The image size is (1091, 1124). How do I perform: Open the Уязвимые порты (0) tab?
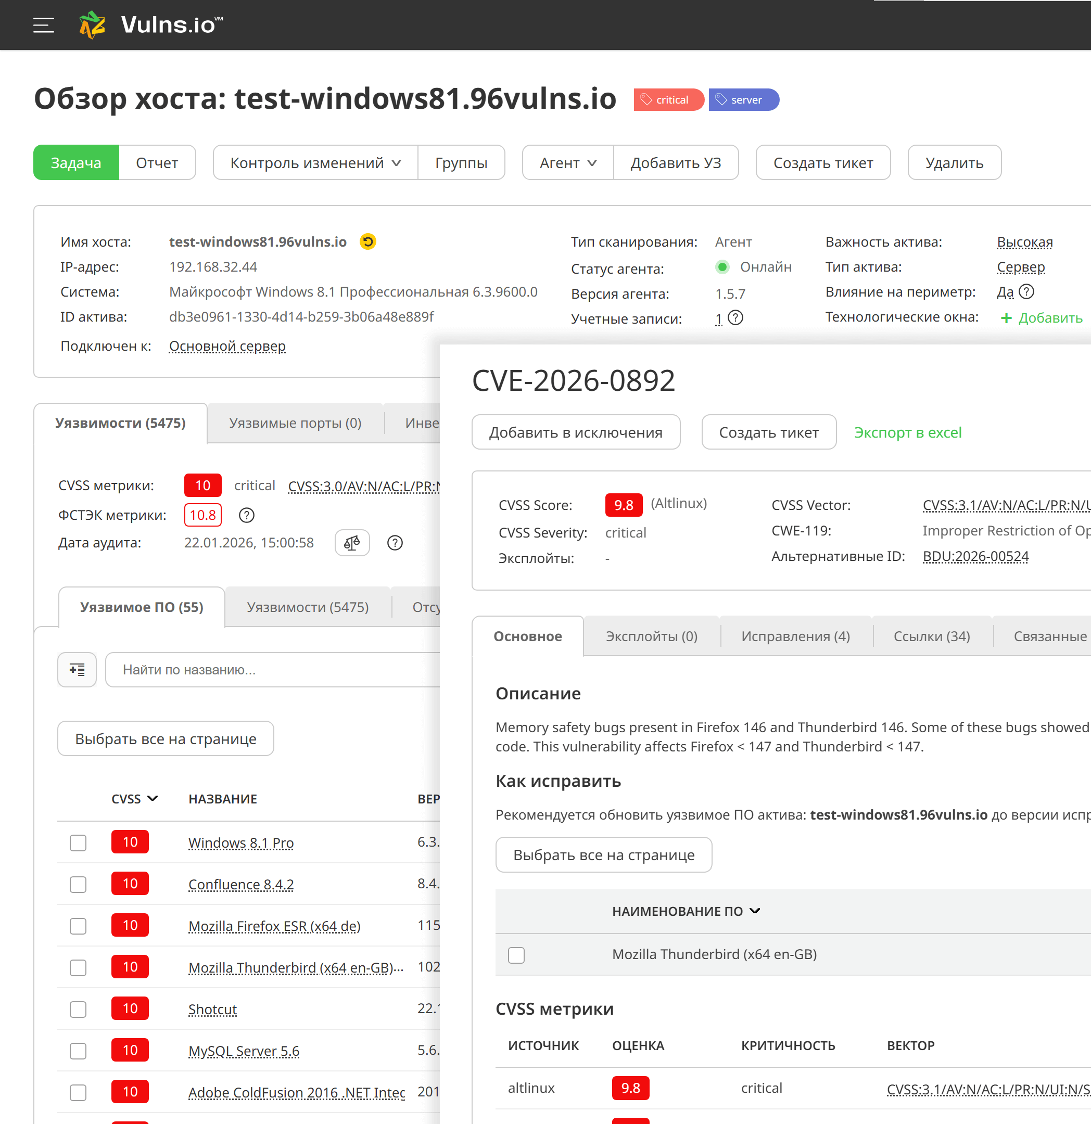click(x=295, y=423)
